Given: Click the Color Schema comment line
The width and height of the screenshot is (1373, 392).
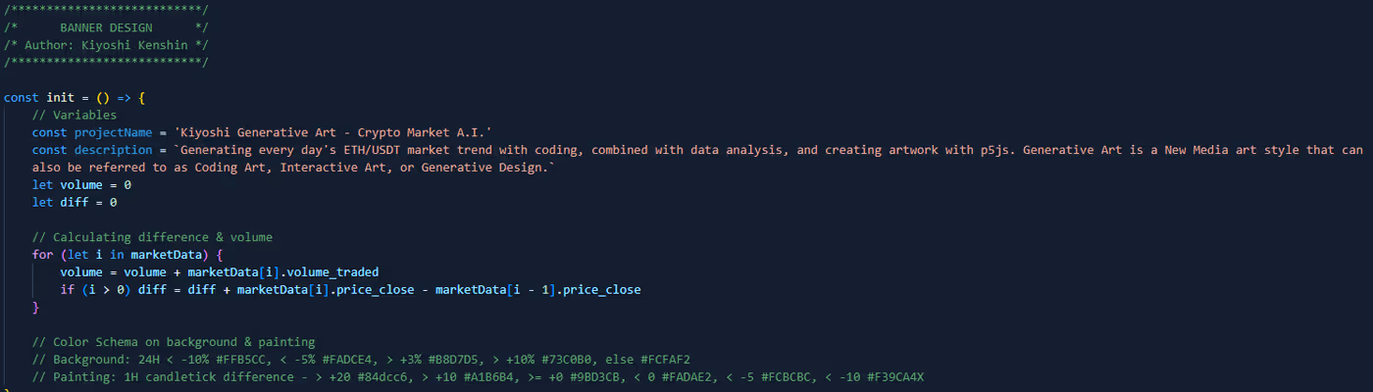Looking at the screenshot, I should pyautogui.click(x=174, y=343).
